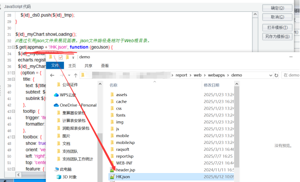Select the raqsoft folder

point(123,150)
